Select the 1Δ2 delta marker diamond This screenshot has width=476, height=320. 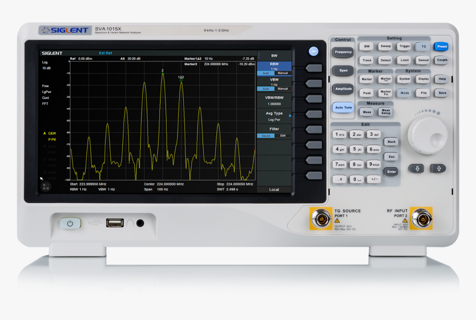181,79
